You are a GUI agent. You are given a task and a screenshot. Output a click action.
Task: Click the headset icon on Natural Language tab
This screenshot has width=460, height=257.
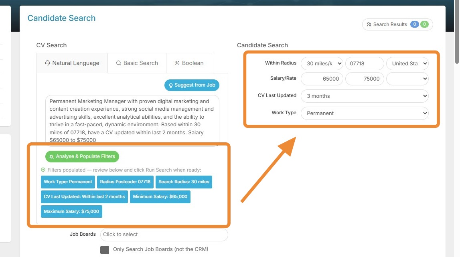tap(48, 63)
